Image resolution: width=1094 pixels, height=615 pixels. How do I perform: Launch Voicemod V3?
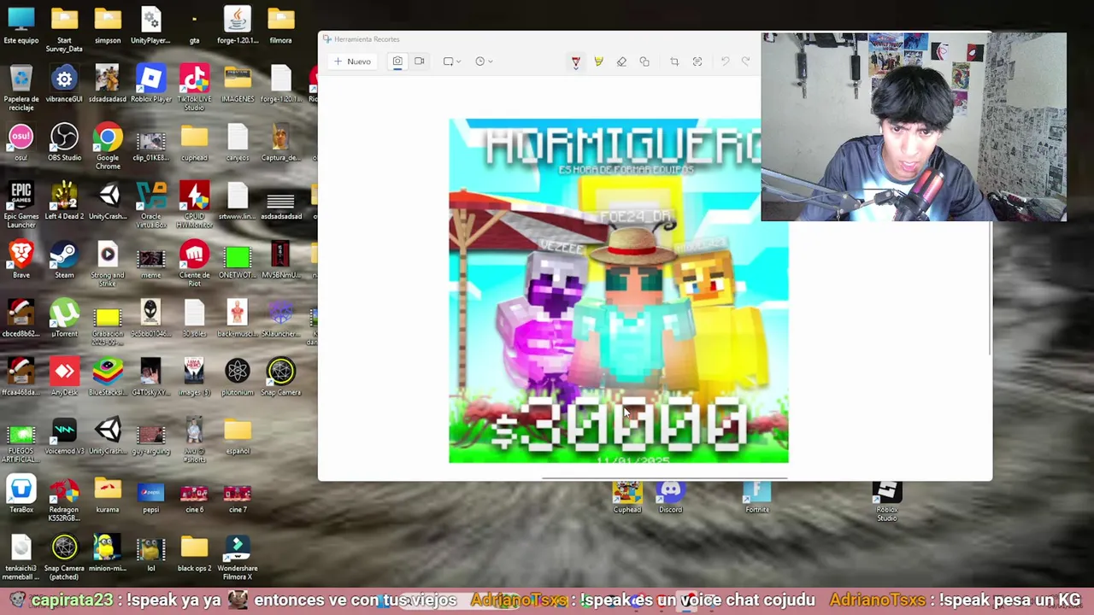(x=64, y=436)
